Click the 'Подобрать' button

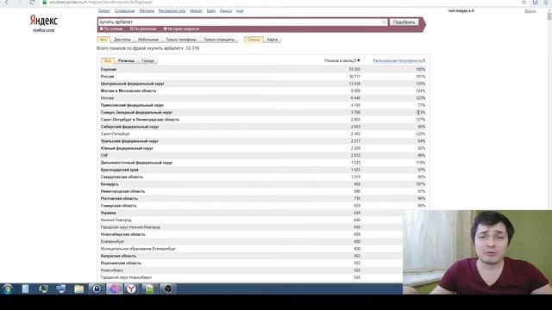404,22
